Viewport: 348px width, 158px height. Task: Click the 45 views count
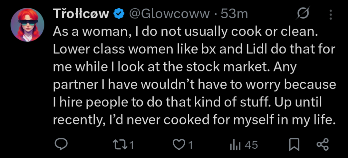pyautogui.click(x=251, y=145)
